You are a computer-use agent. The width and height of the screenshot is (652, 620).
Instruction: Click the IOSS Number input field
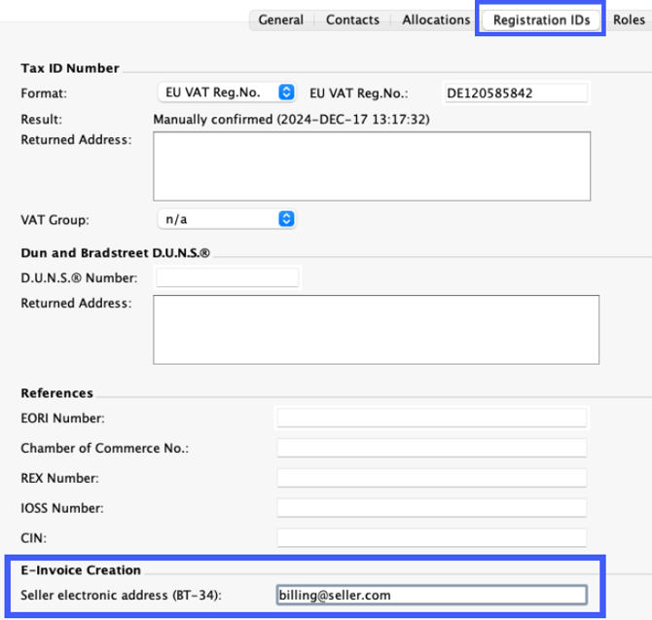pos(432,508)
